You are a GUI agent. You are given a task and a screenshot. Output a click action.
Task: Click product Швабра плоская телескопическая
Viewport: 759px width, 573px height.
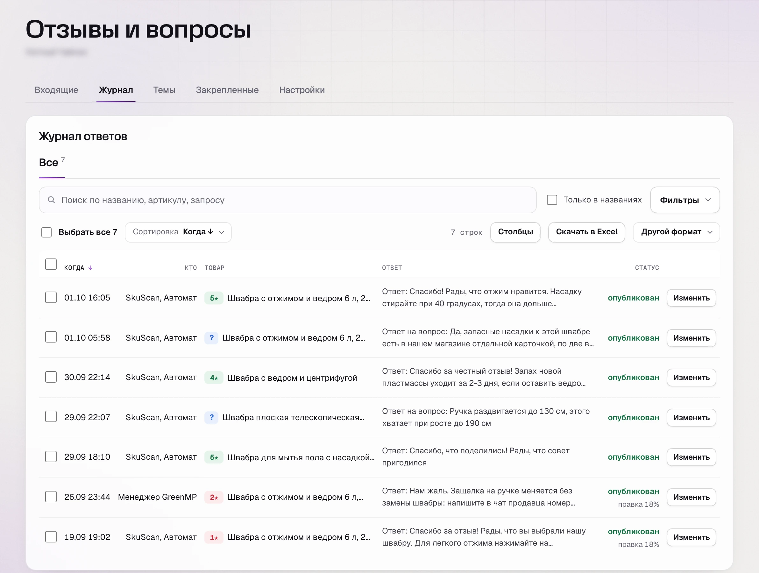click(293, 418)
